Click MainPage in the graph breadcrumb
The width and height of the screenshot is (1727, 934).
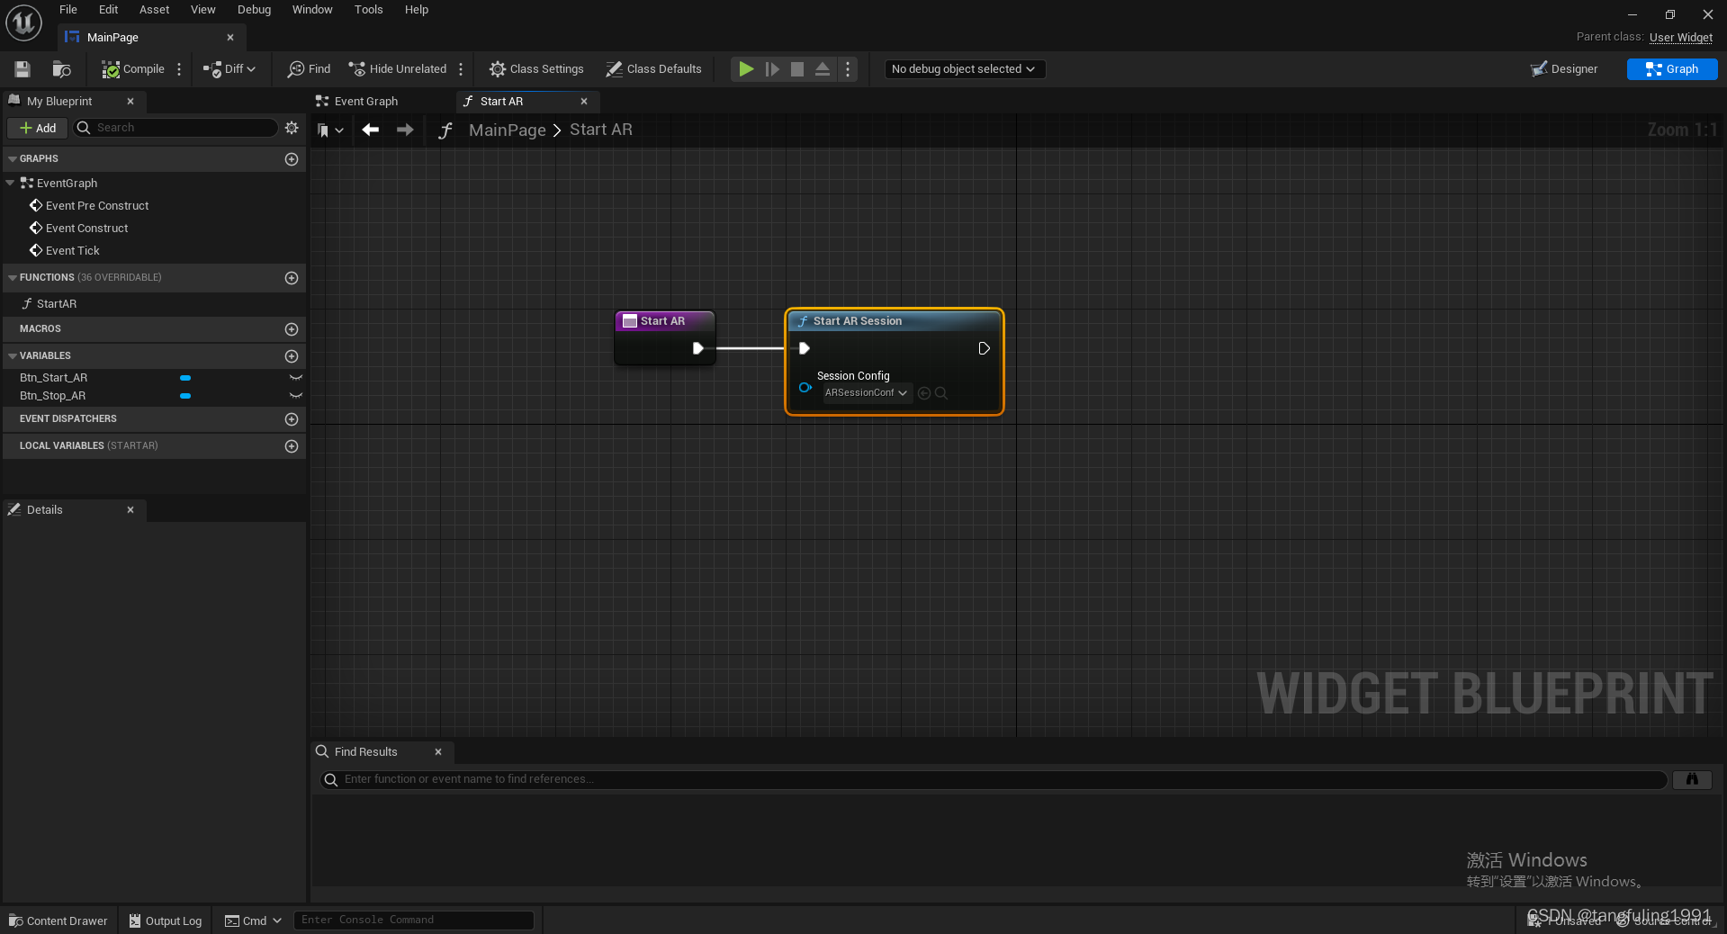coord(507,130)
